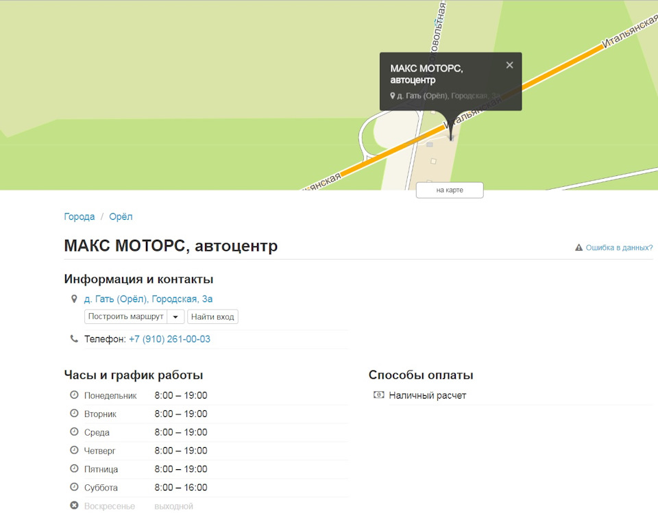
Task: Click Четверг day label
Action: pos(100,451)
